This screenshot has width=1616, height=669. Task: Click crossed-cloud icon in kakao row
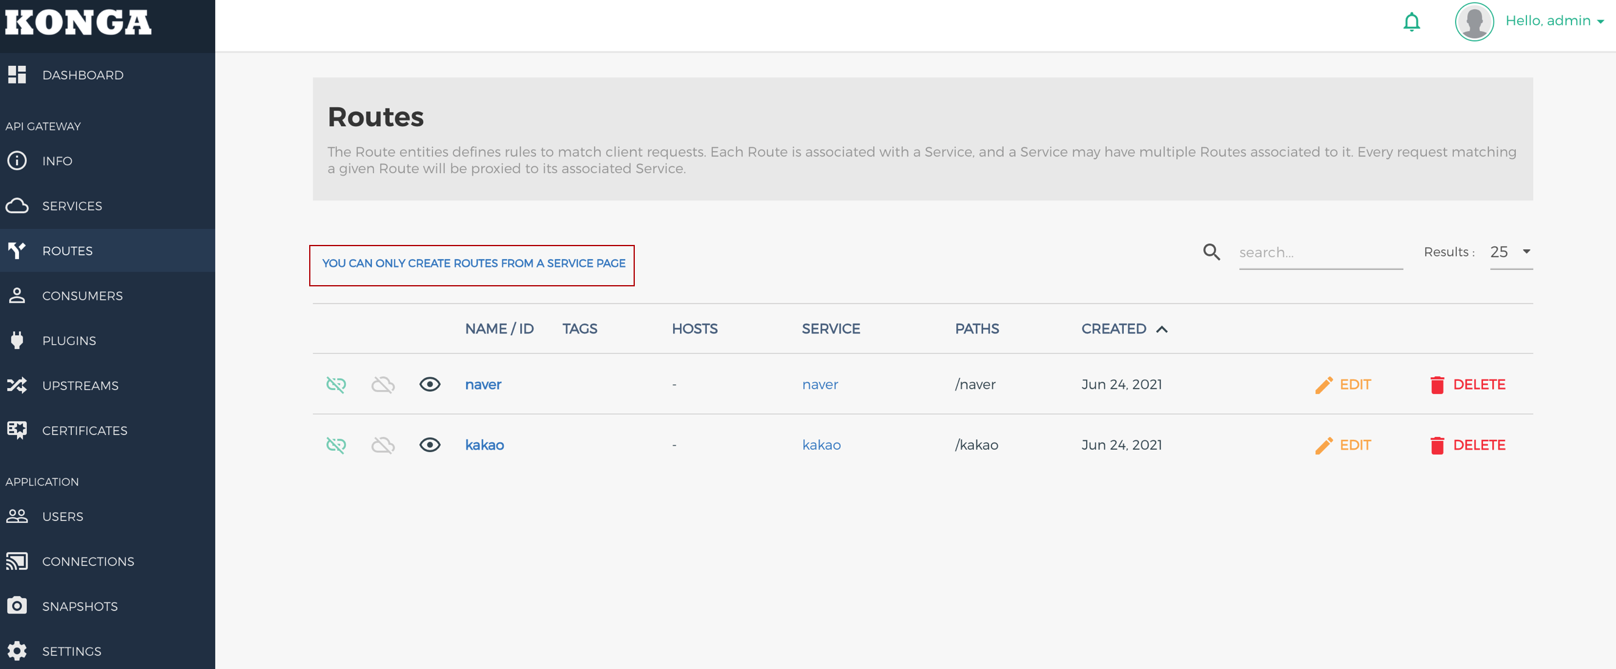[383, 445]
